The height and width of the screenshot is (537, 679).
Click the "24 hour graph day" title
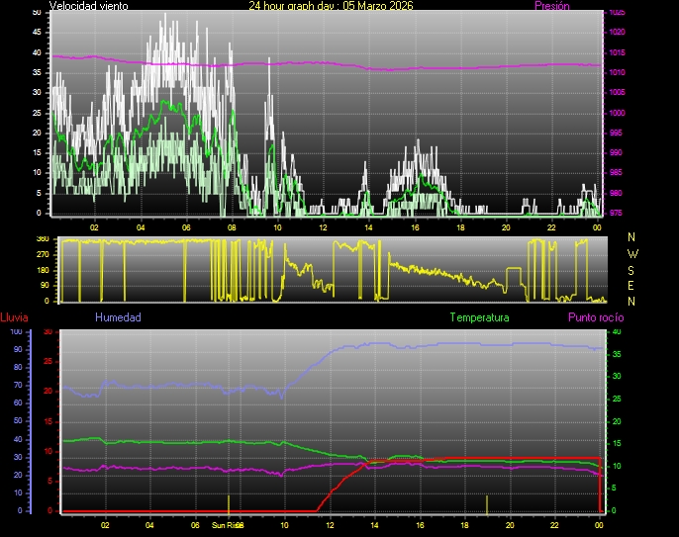[x=331, y=6]
